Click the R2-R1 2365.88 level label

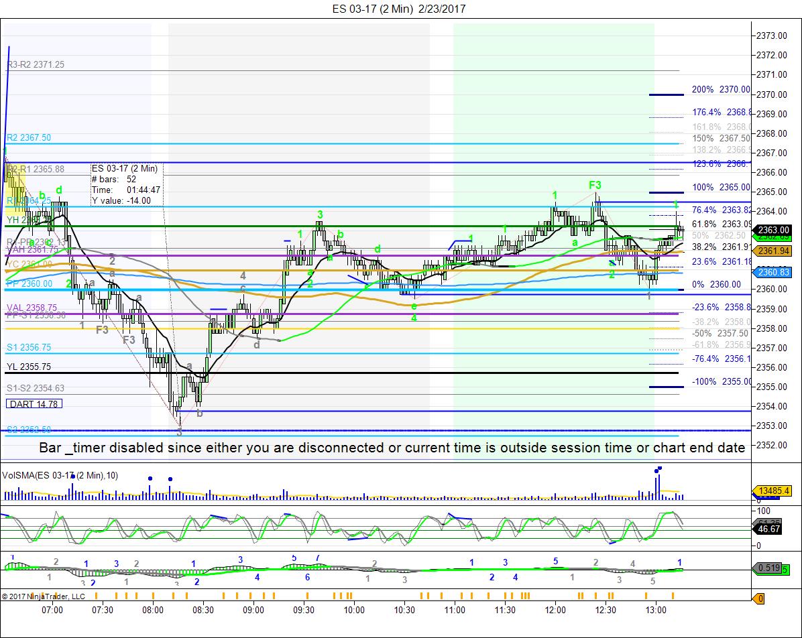click(x=36, y=169)
